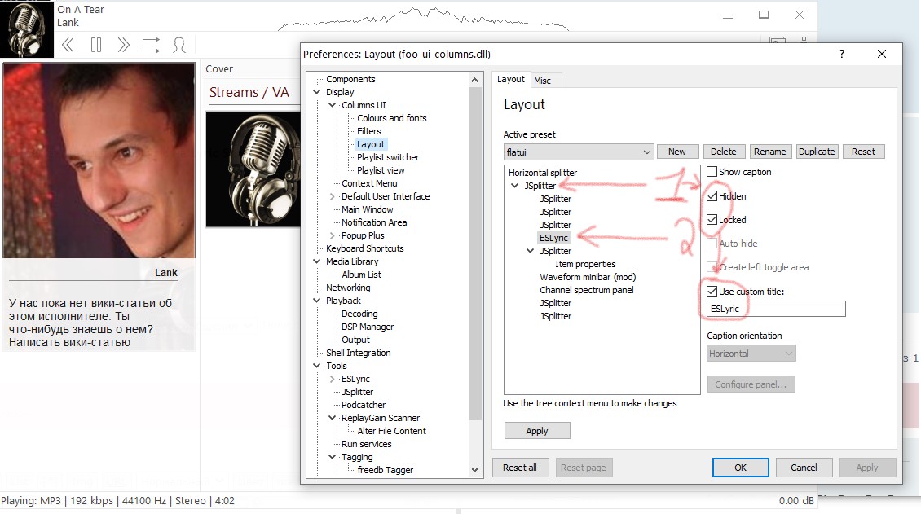Click the artist silhouette icon
Viewport: 921px width, 514px height.
pos(179,44)
